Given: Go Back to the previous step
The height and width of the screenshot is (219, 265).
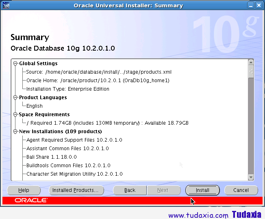Looking at the screenshot, I should tap(130, 190).
